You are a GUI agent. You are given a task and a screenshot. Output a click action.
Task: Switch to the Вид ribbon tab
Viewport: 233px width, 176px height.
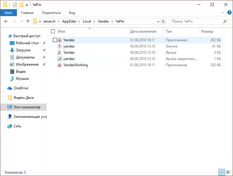click(72, 13)
